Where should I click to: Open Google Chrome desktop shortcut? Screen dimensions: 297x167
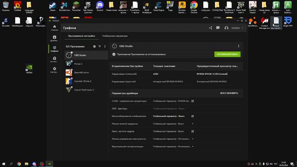[x=194, y=7]
